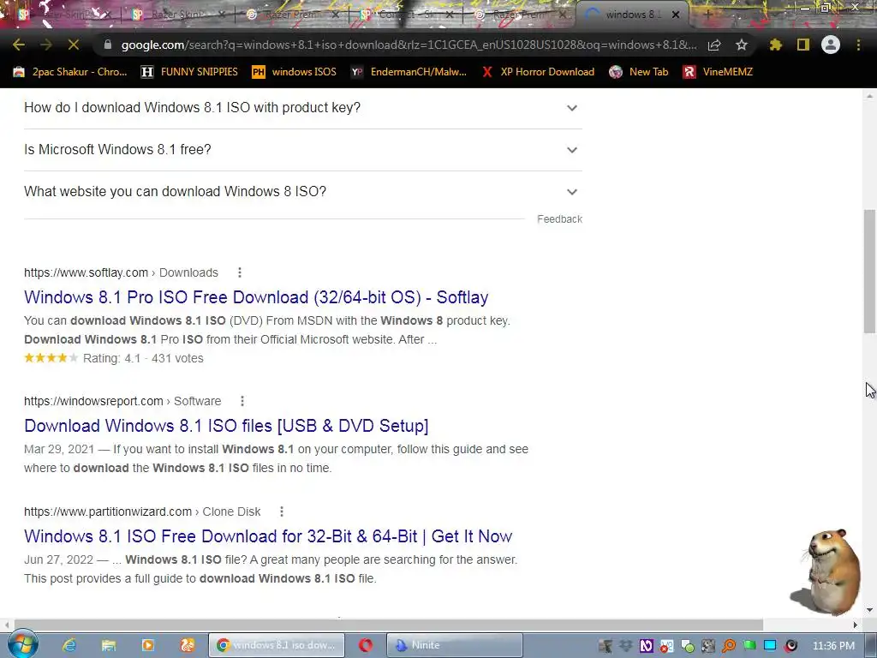
Task: Stop loading this page
Action: click(x=74, y=45)
